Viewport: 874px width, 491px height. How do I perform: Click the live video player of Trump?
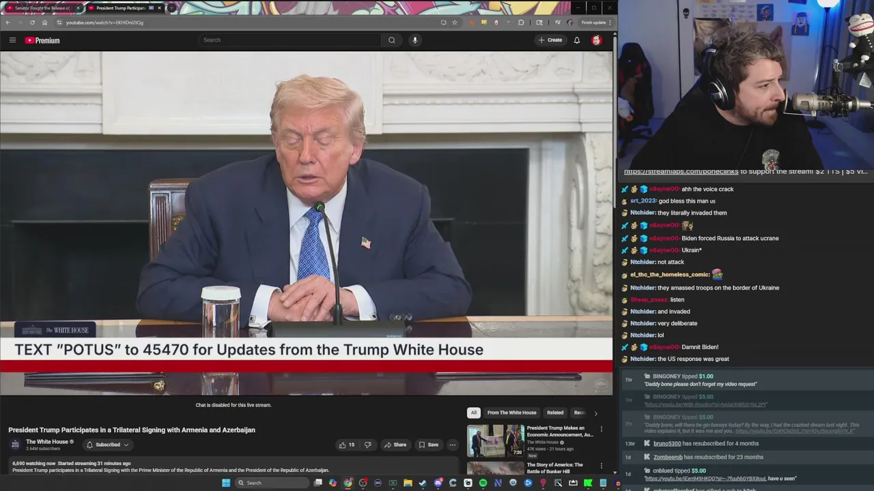coord(306,223)
